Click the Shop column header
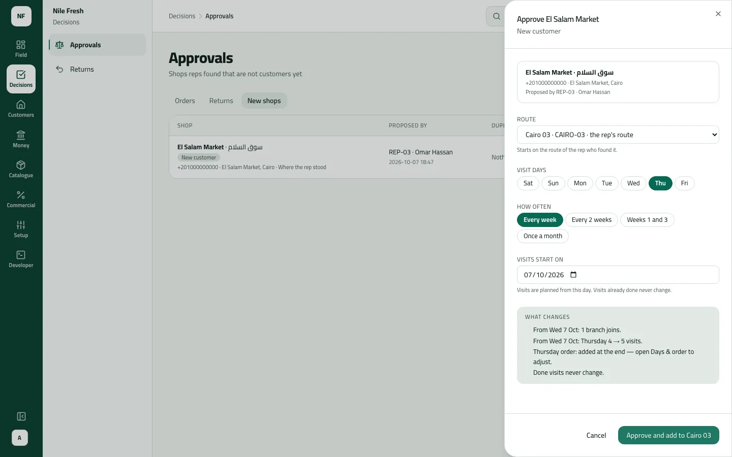The image size is (732, 457). coord(185,125)
